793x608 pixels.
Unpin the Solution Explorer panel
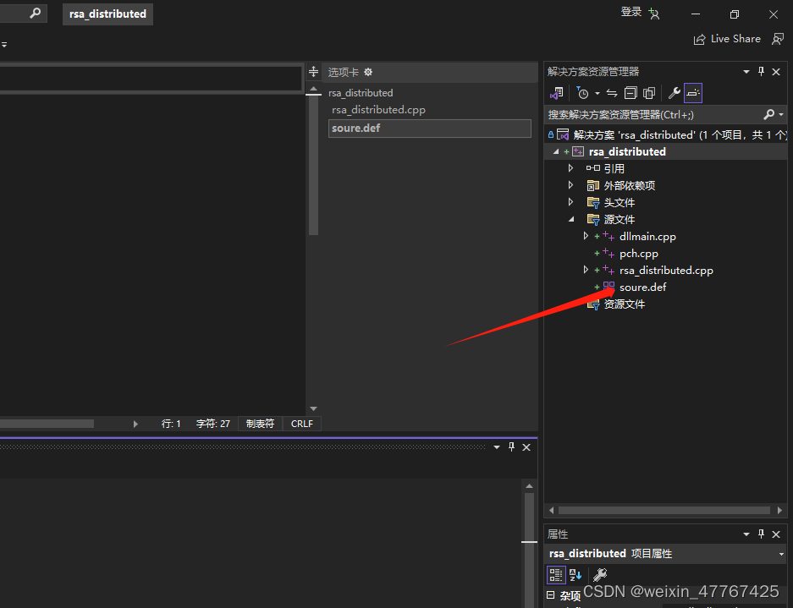[x=761, y=71]
